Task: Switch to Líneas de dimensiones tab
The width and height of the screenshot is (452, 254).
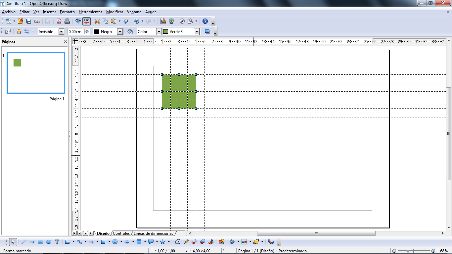Action: click(x=153, y=233)
